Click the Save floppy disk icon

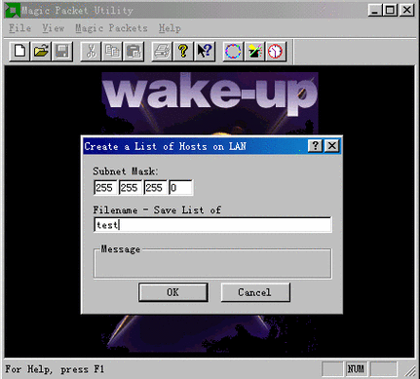[61, 52]
